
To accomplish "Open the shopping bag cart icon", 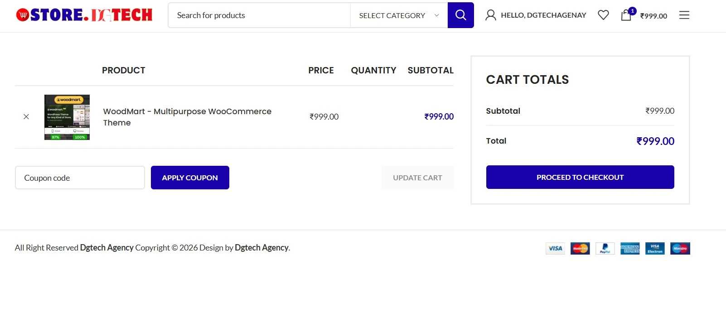I will pyautogui.click(x=626, y=15).
